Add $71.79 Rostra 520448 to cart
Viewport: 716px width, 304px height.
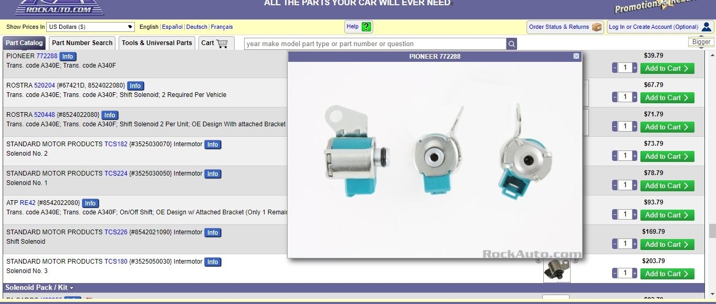667,127
